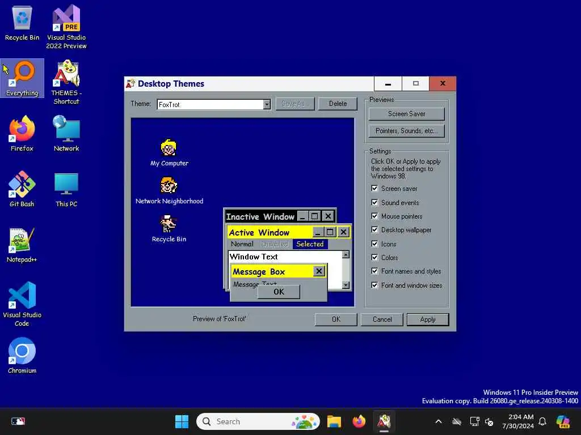Show hidden system tray icons

(439, 421)
